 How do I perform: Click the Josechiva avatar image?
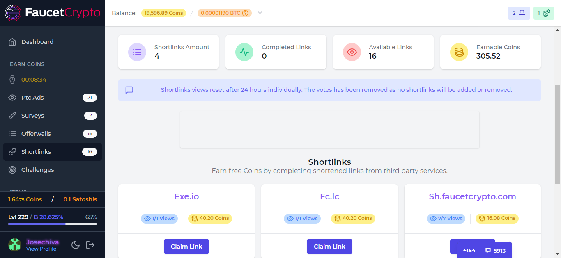coord(15,245)
